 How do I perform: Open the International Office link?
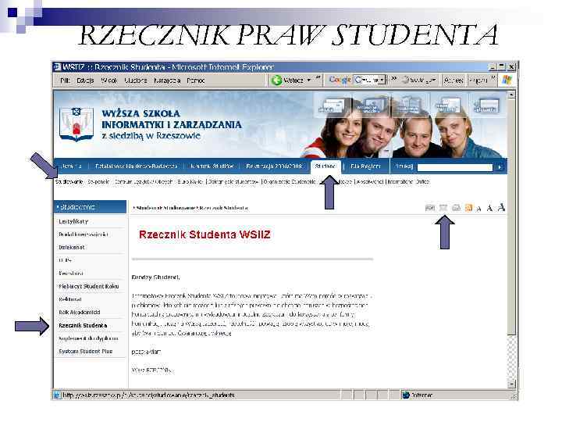(408, 182)
